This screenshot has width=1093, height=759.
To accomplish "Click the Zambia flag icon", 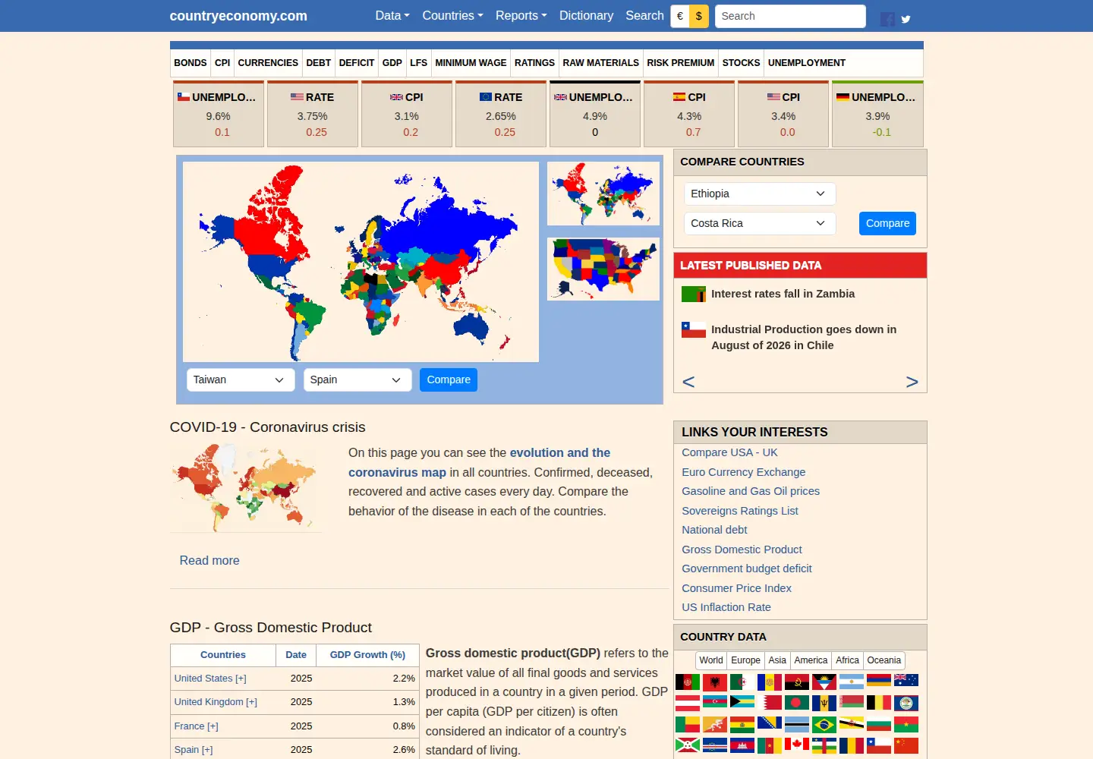I will pyautogui.click(x=694, y=294).
